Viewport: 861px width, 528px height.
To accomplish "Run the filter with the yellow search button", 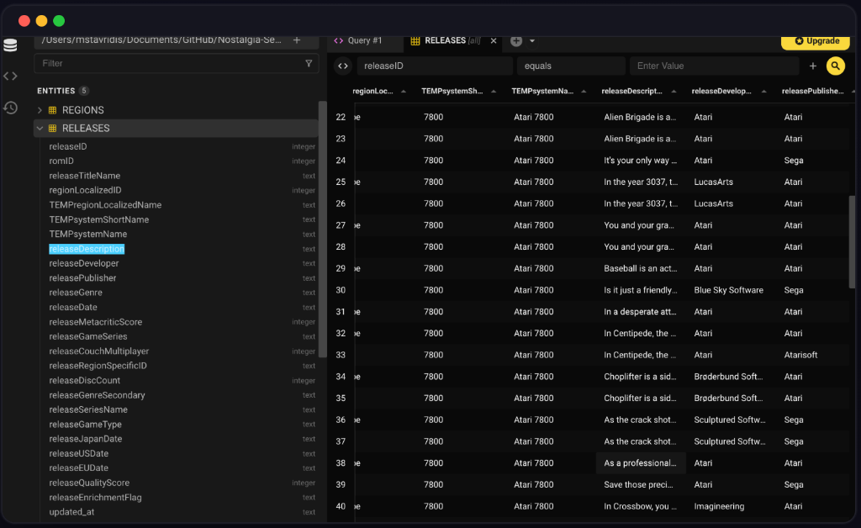I will (x=835, y=66).
